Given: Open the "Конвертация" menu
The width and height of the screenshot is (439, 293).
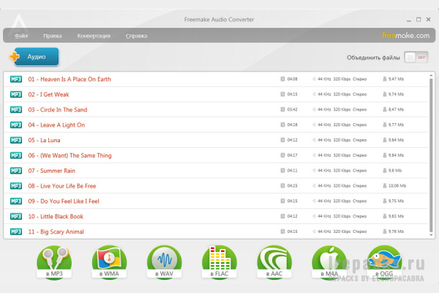Looking at the screenshot, I should 94,36.
